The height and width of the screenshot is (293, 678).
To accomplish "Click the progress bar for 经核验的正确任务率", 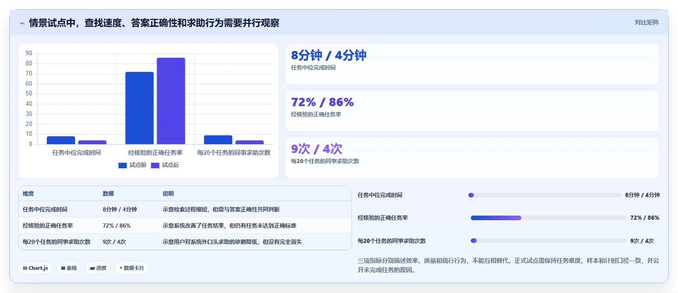I will [549, 218].
